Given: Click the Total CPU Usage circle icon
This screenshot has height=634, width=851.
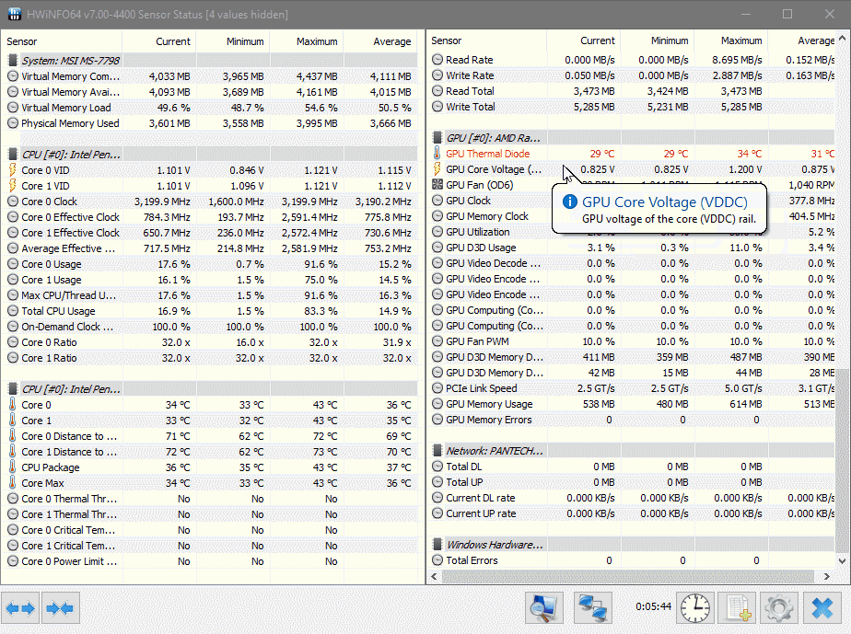Looking at the screenshot, I should (x=13, y=311).
